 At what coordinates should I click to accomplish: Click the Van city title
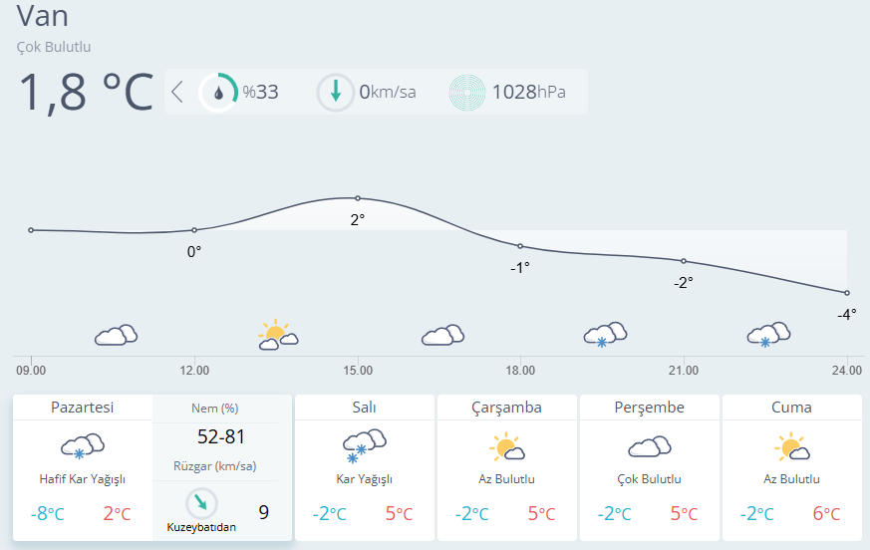point(42,16)
